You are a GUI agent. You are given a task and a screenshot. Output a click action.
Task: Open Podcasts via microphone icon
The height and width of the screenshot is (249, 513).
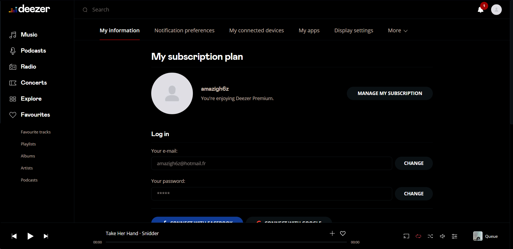coord(13,51)
